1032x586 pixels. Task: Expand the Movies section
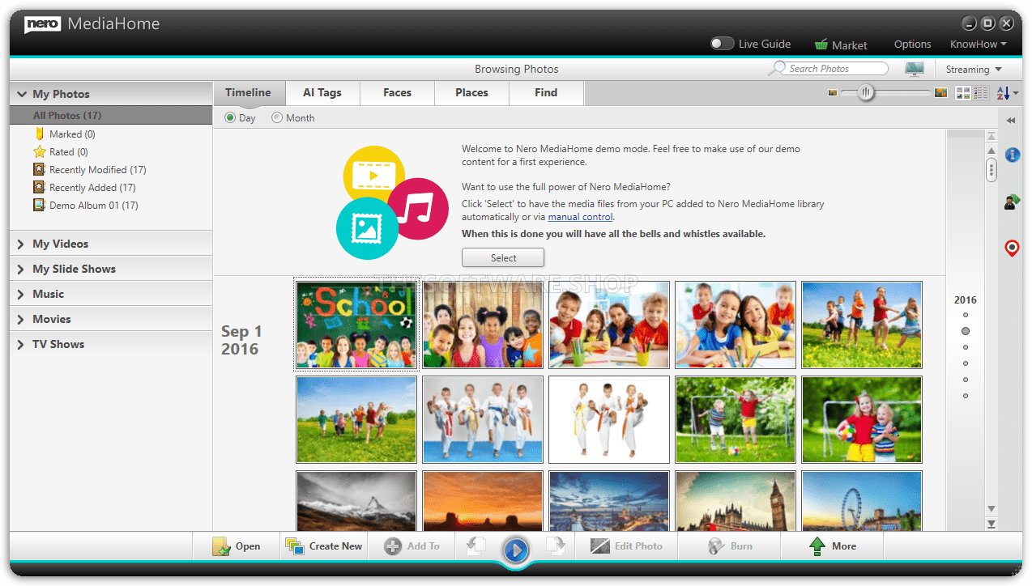(111, 319)
